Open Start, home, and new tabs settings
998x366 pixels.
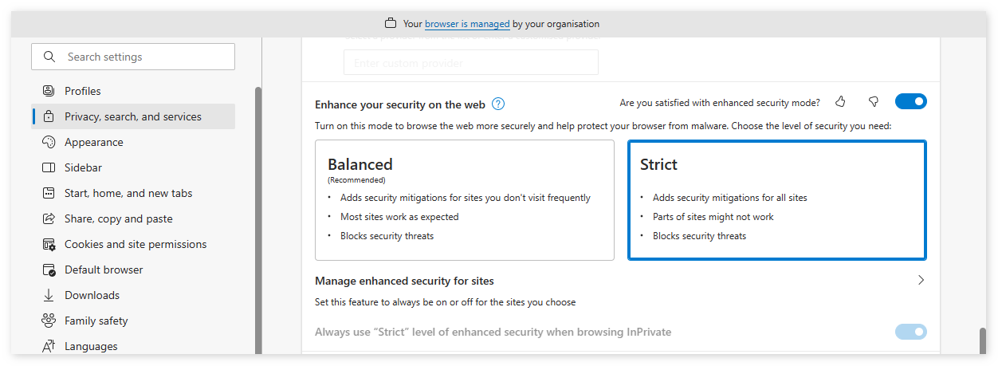tap(128, 193)
